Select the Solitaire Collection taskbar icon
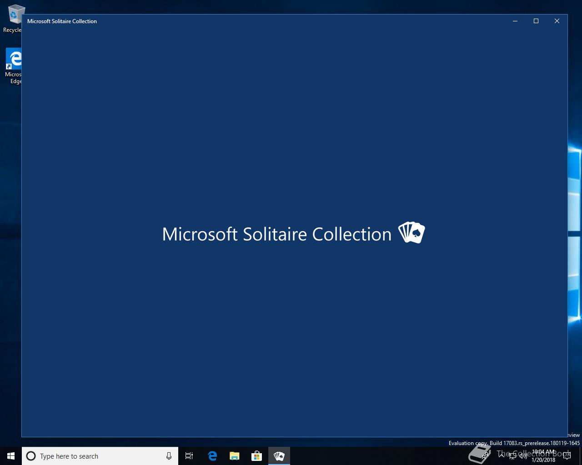This screenshot has height=465, width=582. (279, 456)
